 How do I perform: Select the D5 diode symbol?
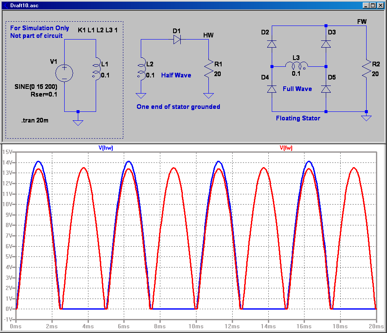pos(326,89)
